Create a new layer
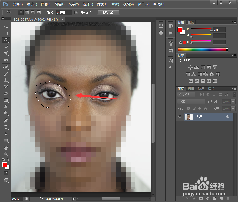The width and height of the screenshot is (238, 202). (221, 199)
